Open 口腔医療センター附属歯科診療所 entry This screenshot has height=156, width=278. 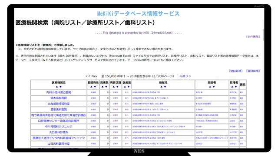coord(59,121)
